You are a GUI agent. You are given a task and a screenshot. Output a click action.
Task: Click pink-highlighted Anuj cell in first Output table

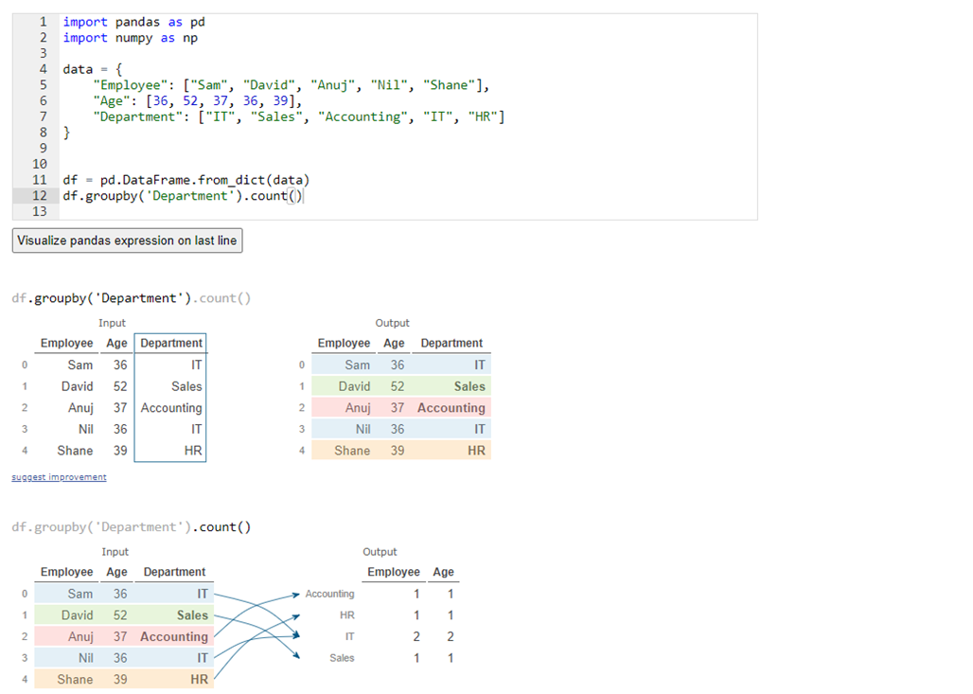point(358,408)
